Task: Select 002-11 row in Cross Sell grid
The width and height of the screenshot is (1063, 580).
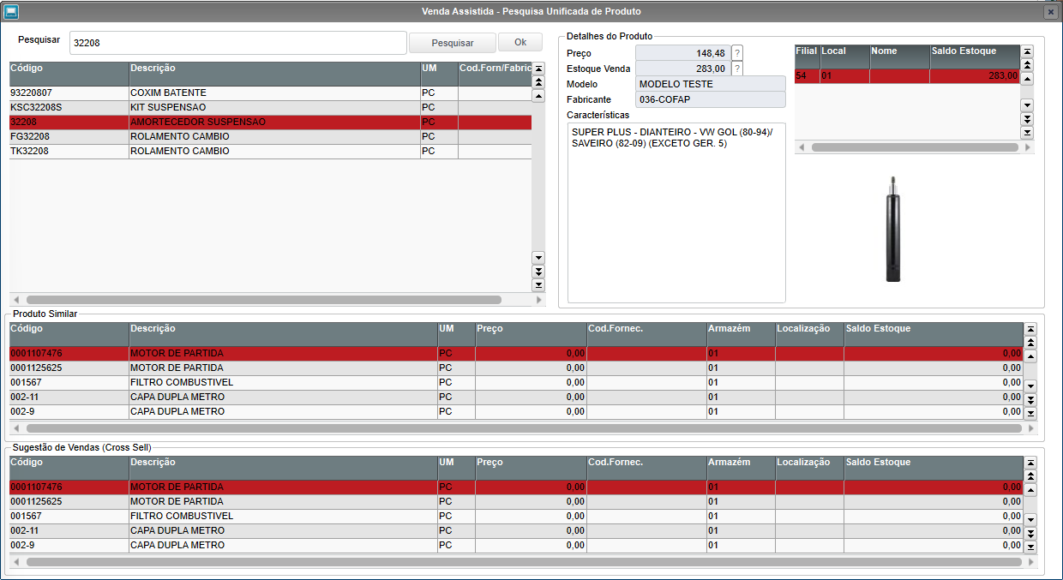Action: click(x=516, y=530)
